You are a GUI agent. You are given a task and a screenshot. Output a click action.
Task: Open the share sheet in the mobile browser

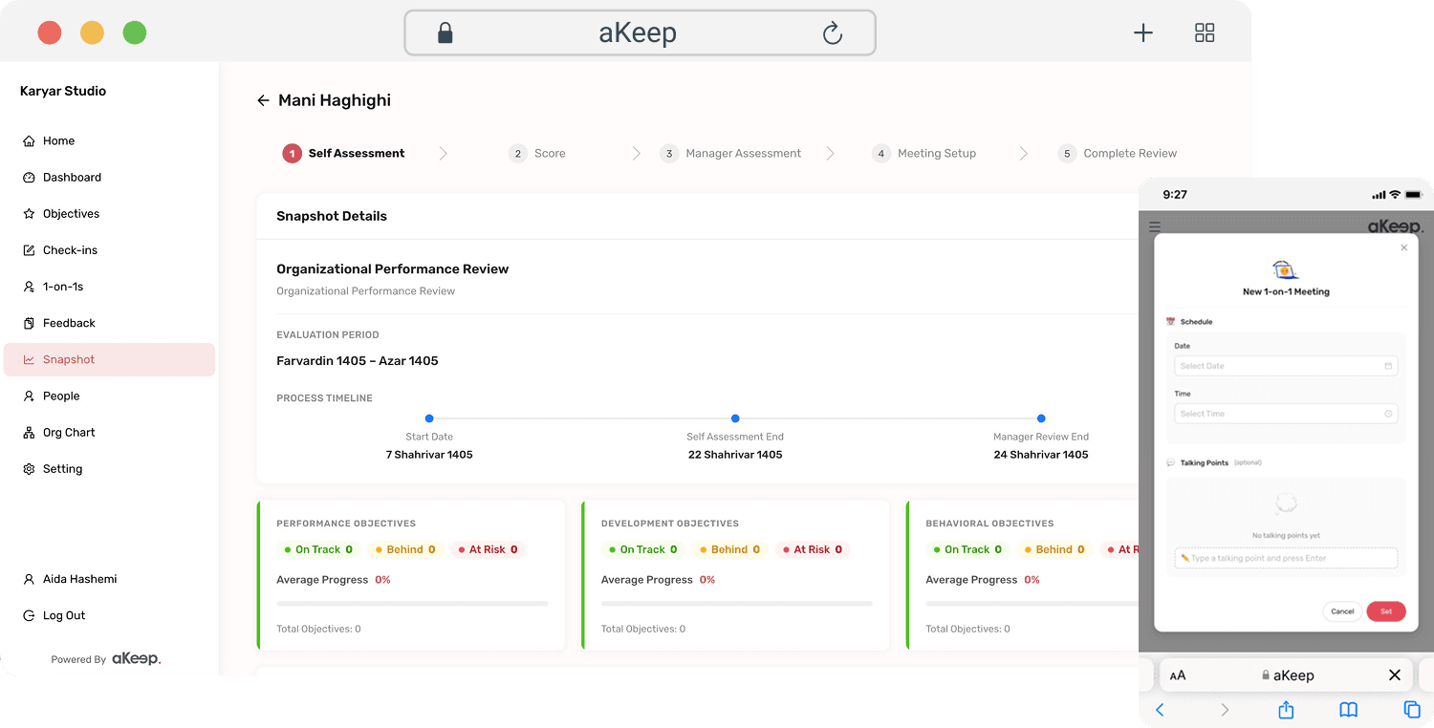[x=1286, y=709]
